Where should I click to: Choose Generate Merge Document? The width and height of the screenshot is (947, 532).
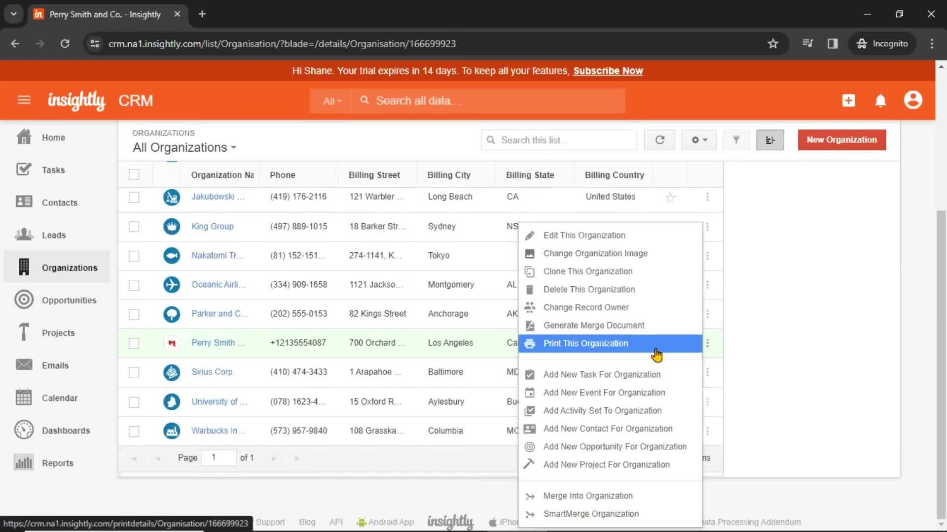(610, 326)
